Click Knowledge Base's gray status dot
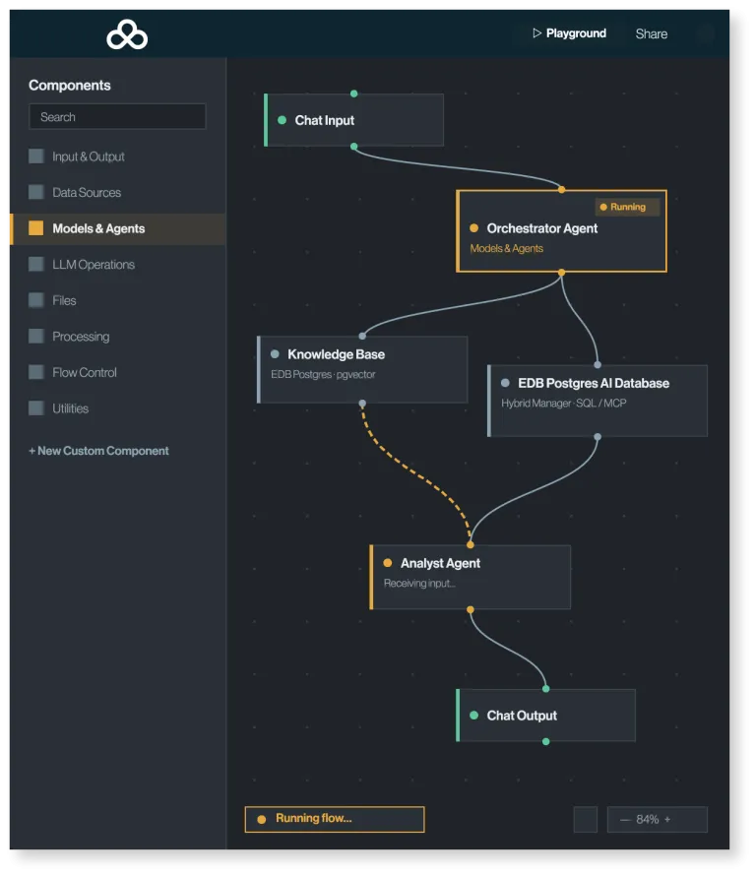This screenshot has width=756, height=876. (275, 354)
